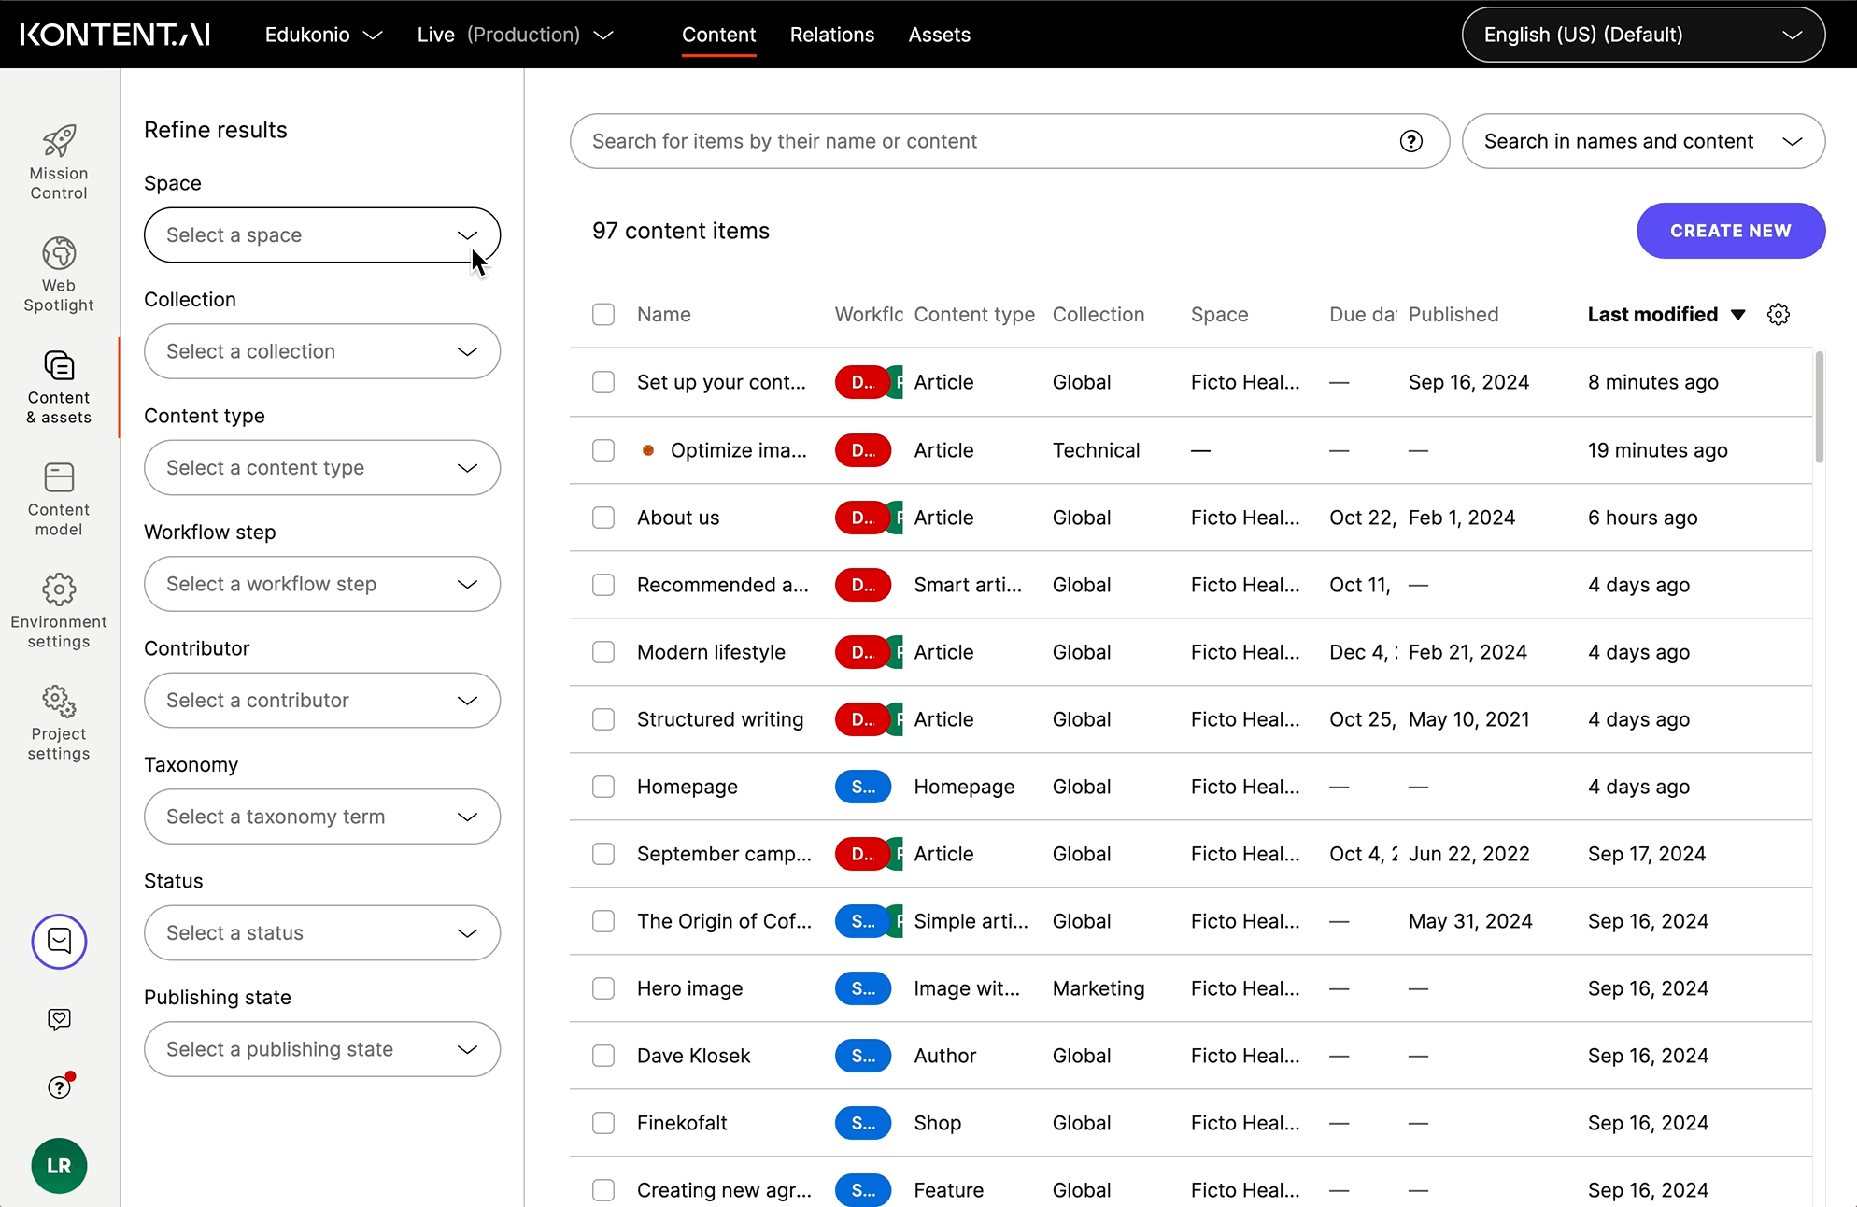Check the Homepage item checkbox
Image resolution: width=1857 pixels, height=1207 pixels.
click(602, 786)
